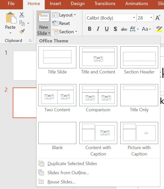Select the Format Painter brush icon

(22, 31)
